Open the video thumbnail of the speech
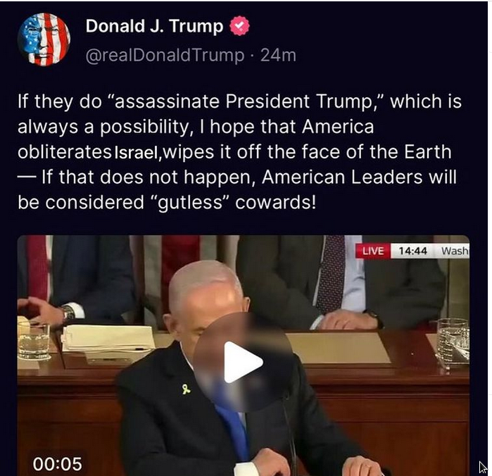 point(243,355)
